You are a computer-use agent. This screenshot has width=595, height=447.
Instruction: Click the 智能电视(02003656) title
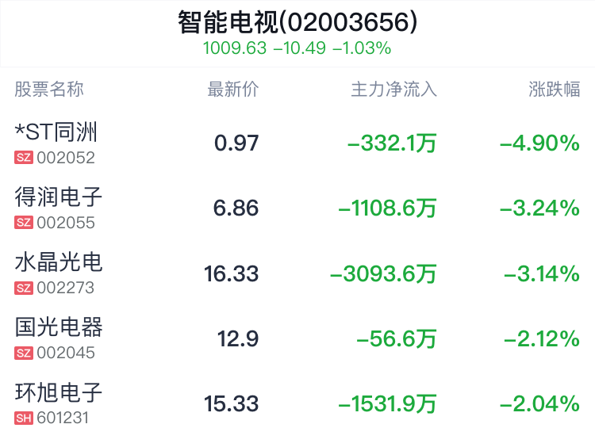[x=297, y=22]
